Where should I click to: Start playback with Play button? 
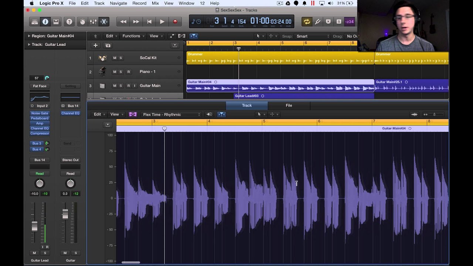coord(162,22)
